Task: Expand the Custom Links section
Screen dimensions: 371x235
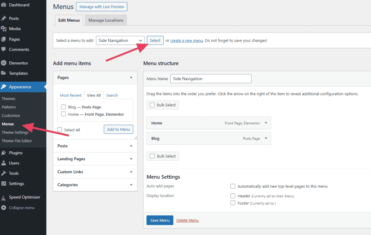Action: tap(95, 172)
